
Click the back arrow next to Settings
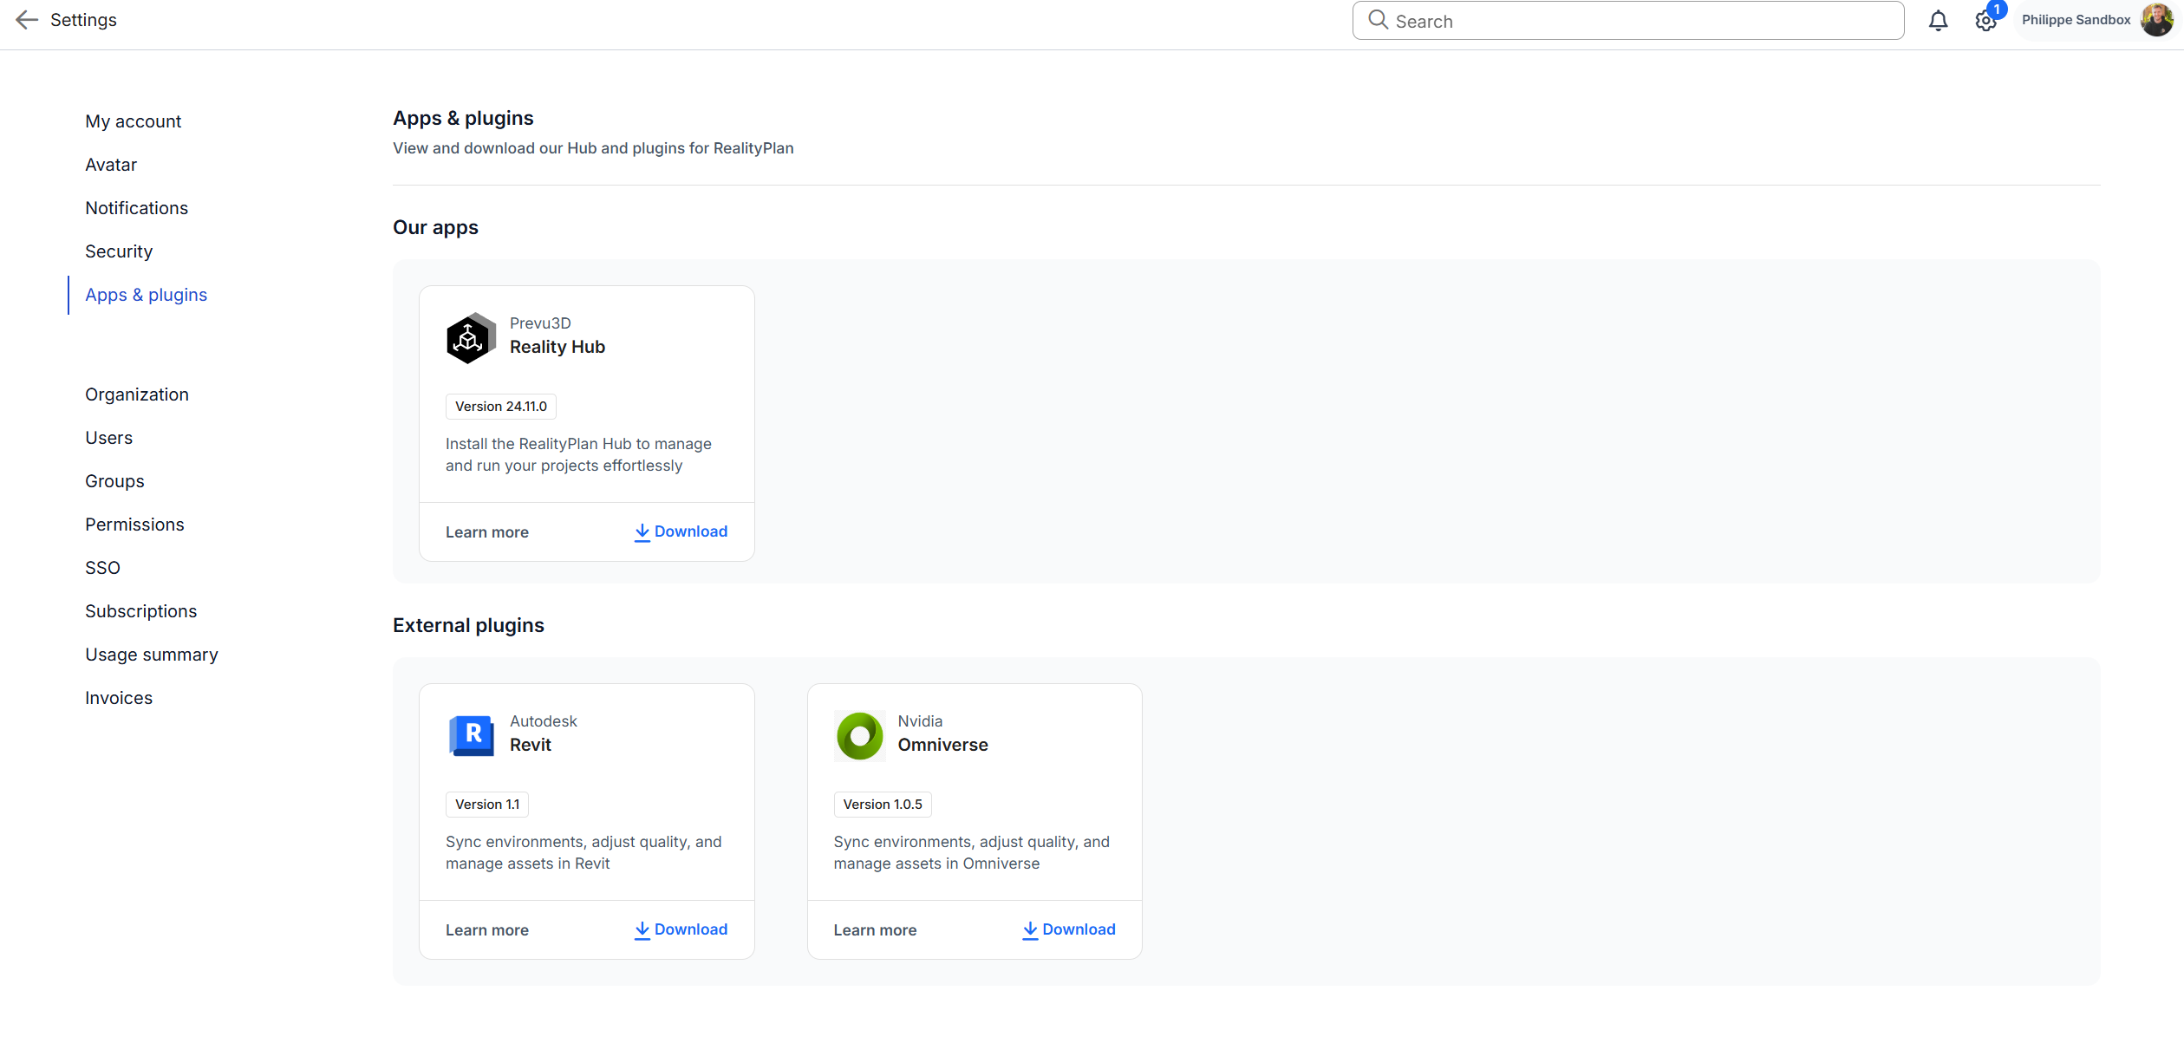(x=27, y=20)
